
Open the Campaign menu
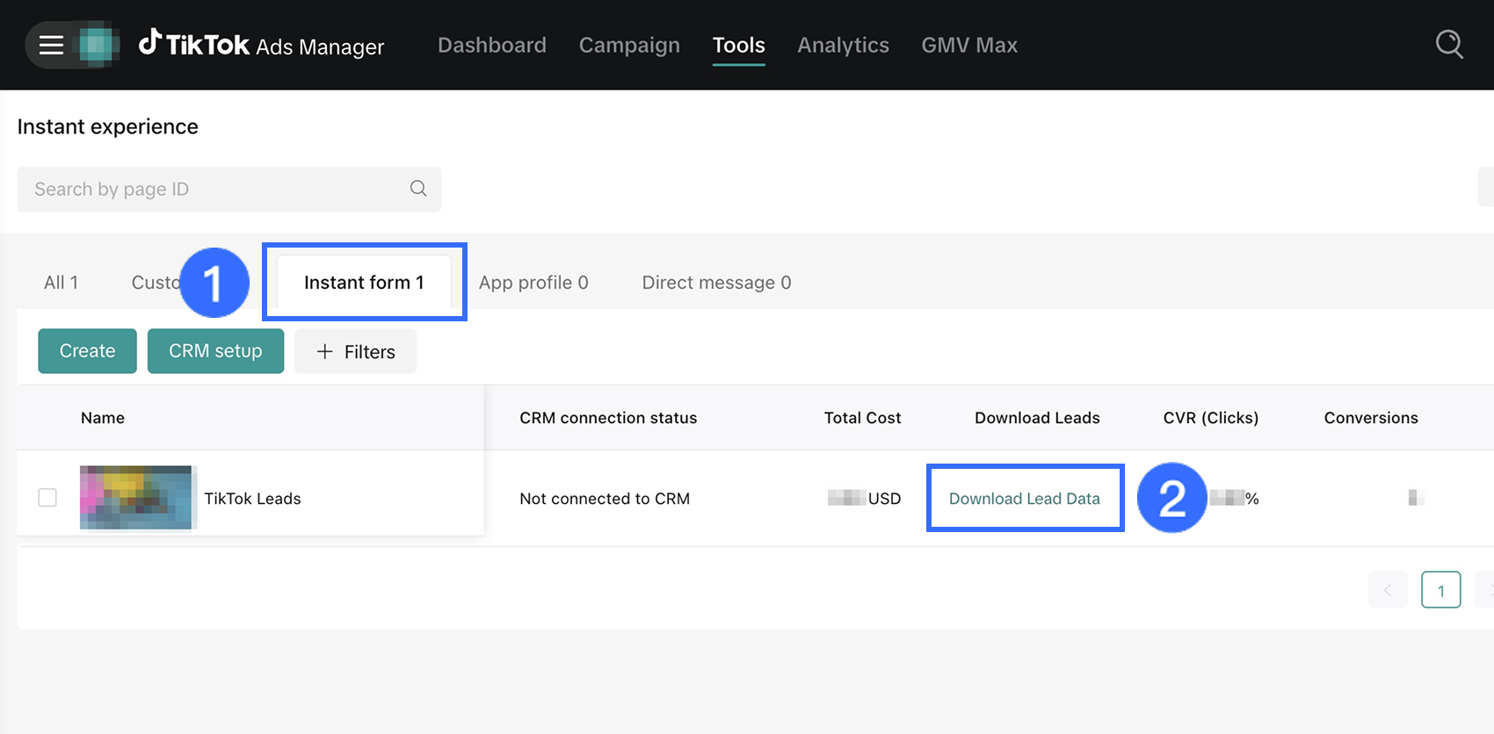click(629, 45)
